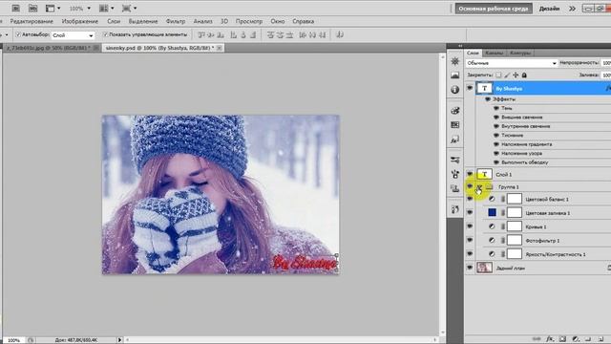Open the Info panel icon in the dock
Image resolution: width=611 pixels, height=344 pixels.
(454, 89)
